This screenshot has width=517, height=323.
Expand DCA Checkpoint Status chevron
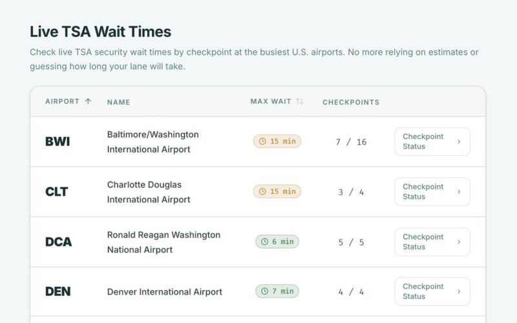click(x=459, y=242)
